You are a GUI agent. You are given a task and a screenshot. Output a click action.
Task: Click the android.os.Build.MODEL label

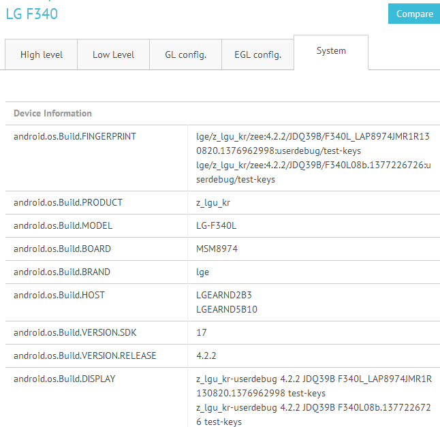63,225
